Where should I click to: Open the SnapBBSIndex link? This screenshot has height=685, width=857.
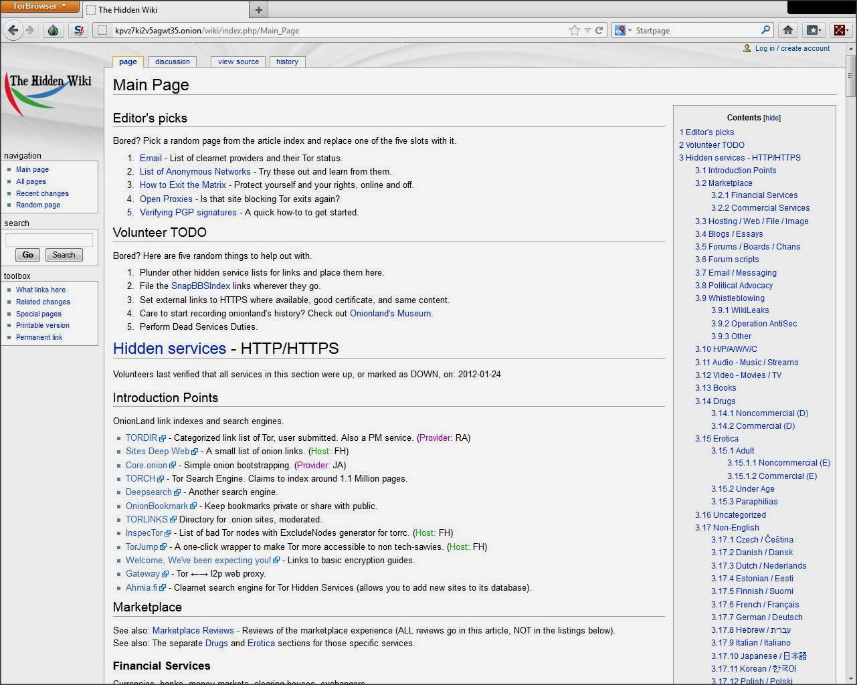coord(201,286)
